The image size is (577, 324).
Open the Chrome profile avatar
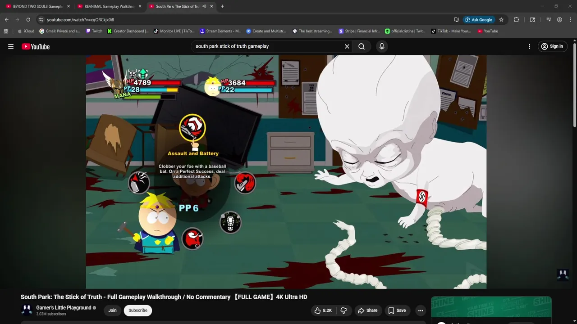pyautogui.click(x=559, y=20)
